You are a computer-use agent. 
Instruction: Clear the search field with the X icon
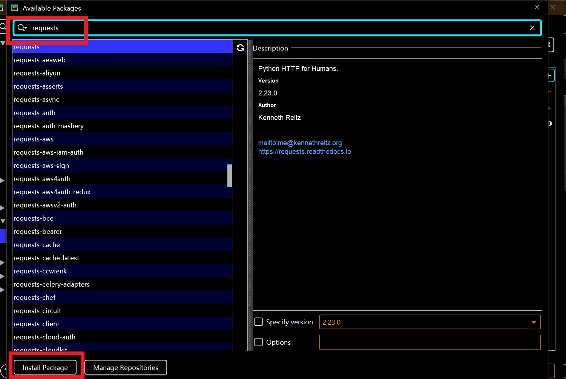coord(532,28)
